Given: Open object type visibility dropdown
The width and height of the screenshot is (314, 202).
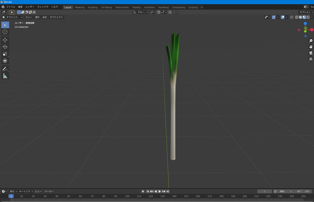Looking at the screenshot, I should pyautogui.click(x=267, y=17).
